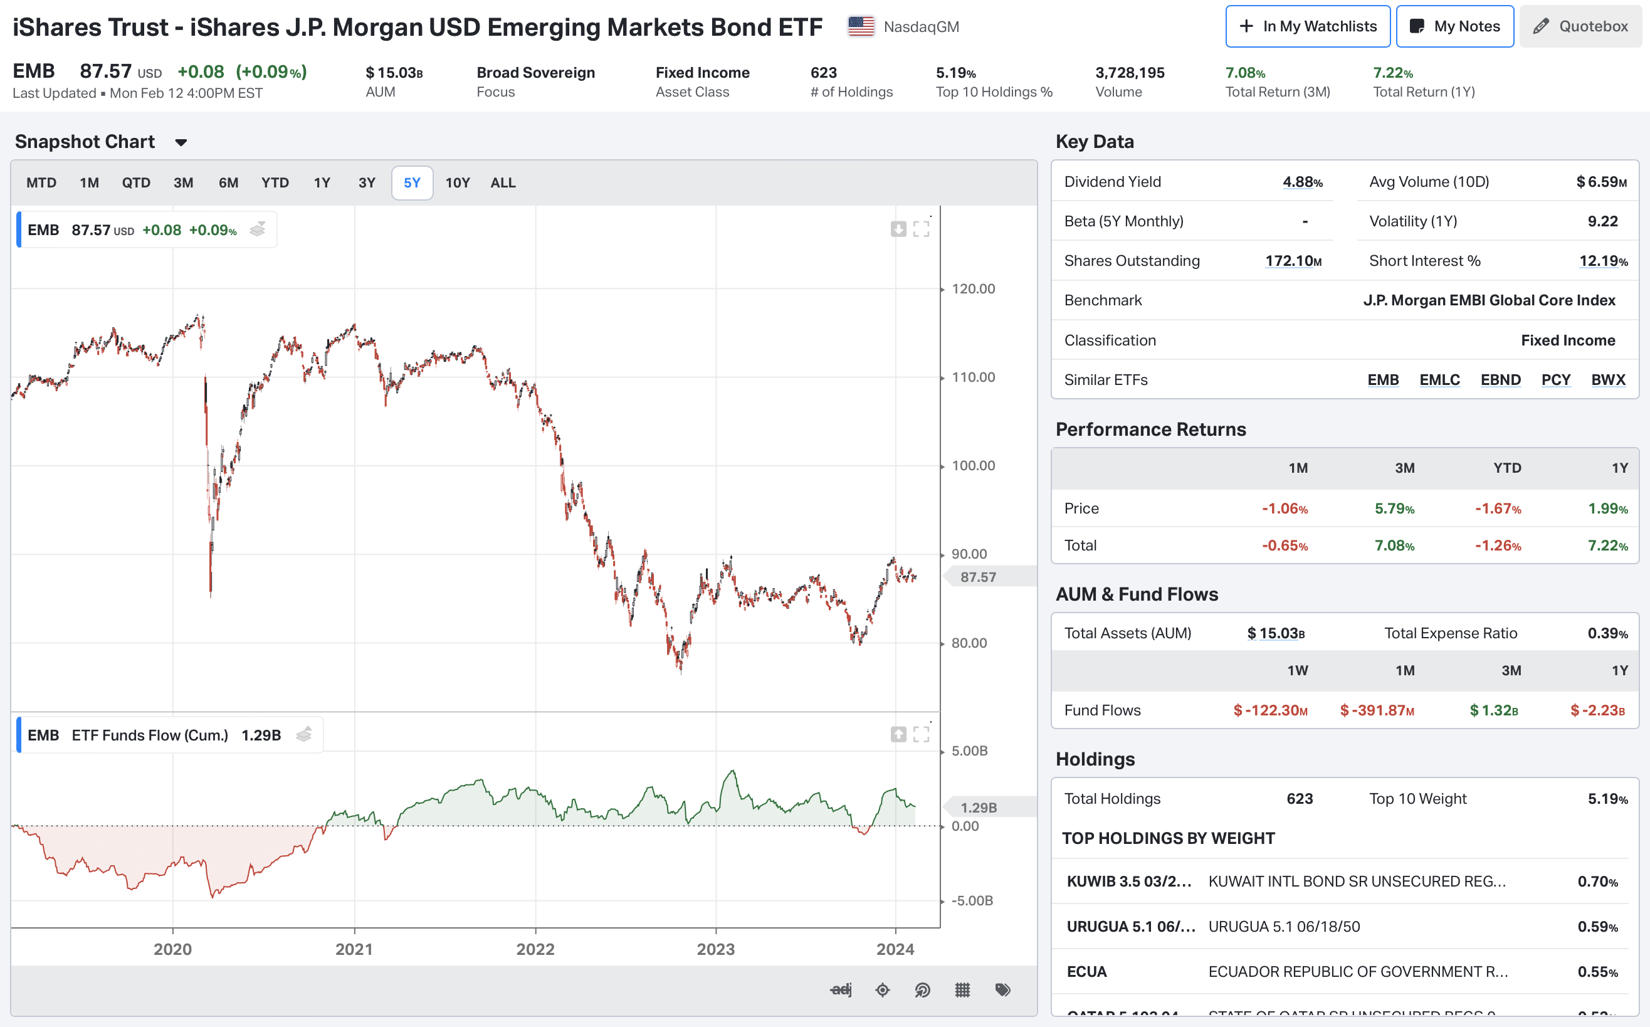The image size is (1650, 1027).
Task: Click 1M price return -1.06%
Action: tap(1285, 508)
